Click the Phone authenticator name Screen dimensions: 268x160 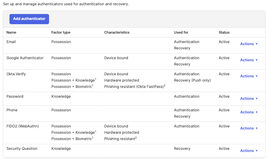[12, 110]
